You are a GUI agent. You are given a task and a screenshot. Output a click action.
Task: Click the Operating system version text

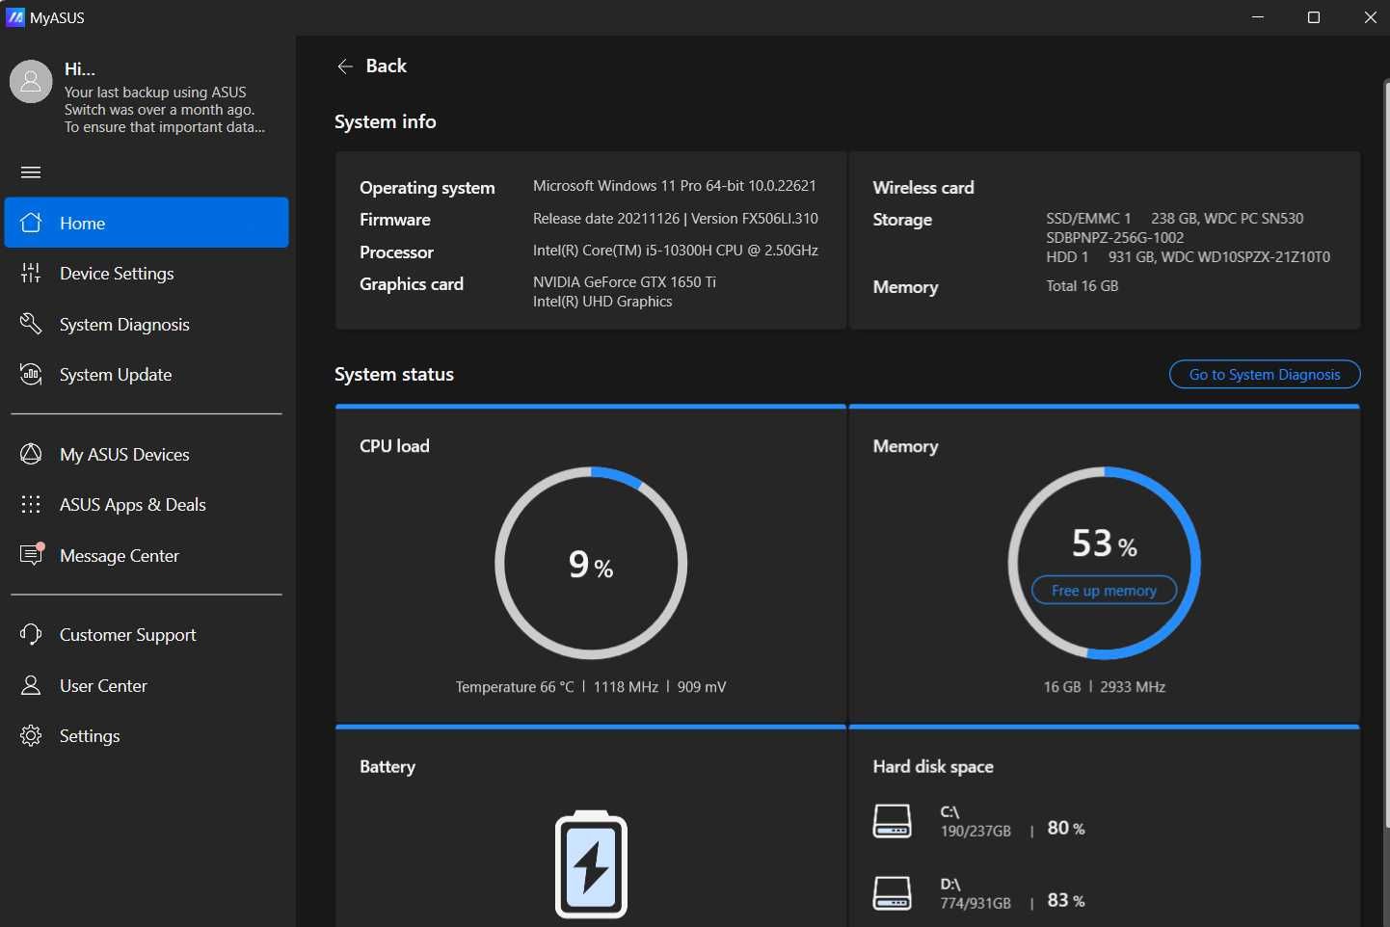(675, 186)
